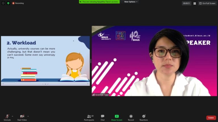
Task: Expand audio options arrow beside Unmute
Action: (12, 116)
